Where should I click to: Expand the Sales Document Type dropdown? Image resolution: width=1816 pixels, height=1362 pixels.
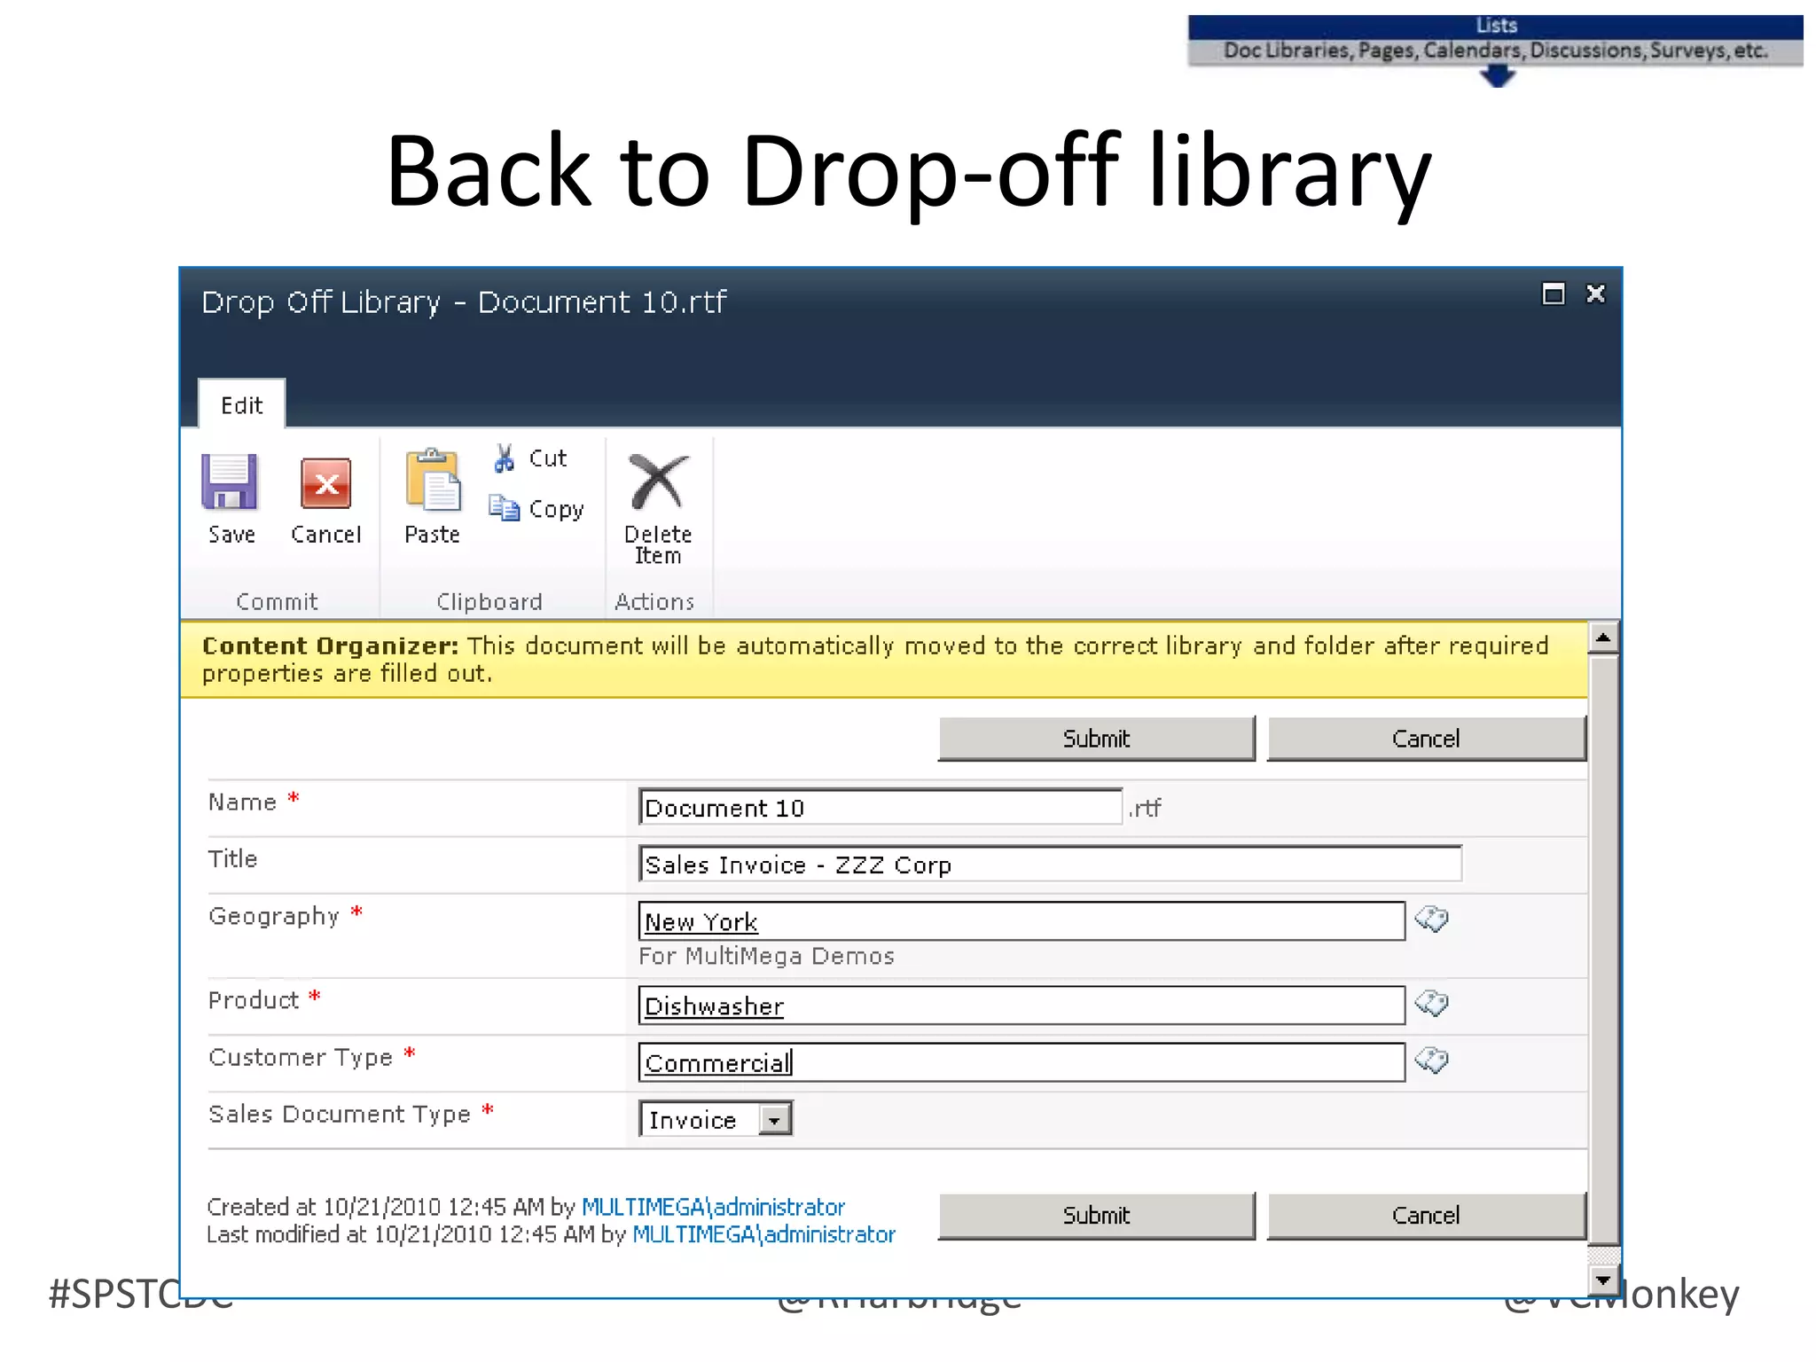[x=774, y=1120]
